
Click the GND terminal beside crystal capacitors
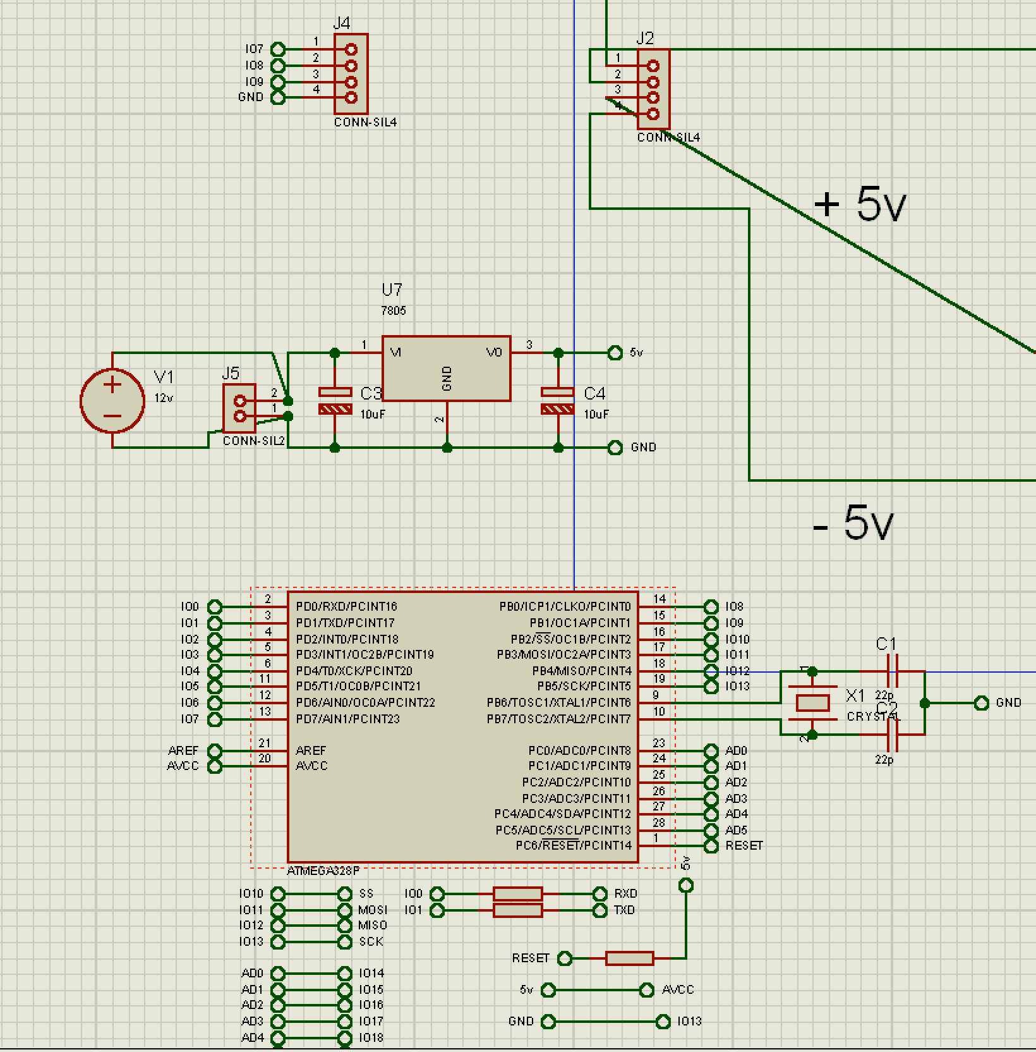pyautogui.click(x=981, y=703)
